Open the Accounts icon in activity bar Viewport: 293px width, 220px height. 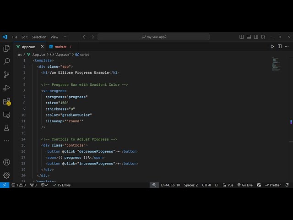(6, 162)
